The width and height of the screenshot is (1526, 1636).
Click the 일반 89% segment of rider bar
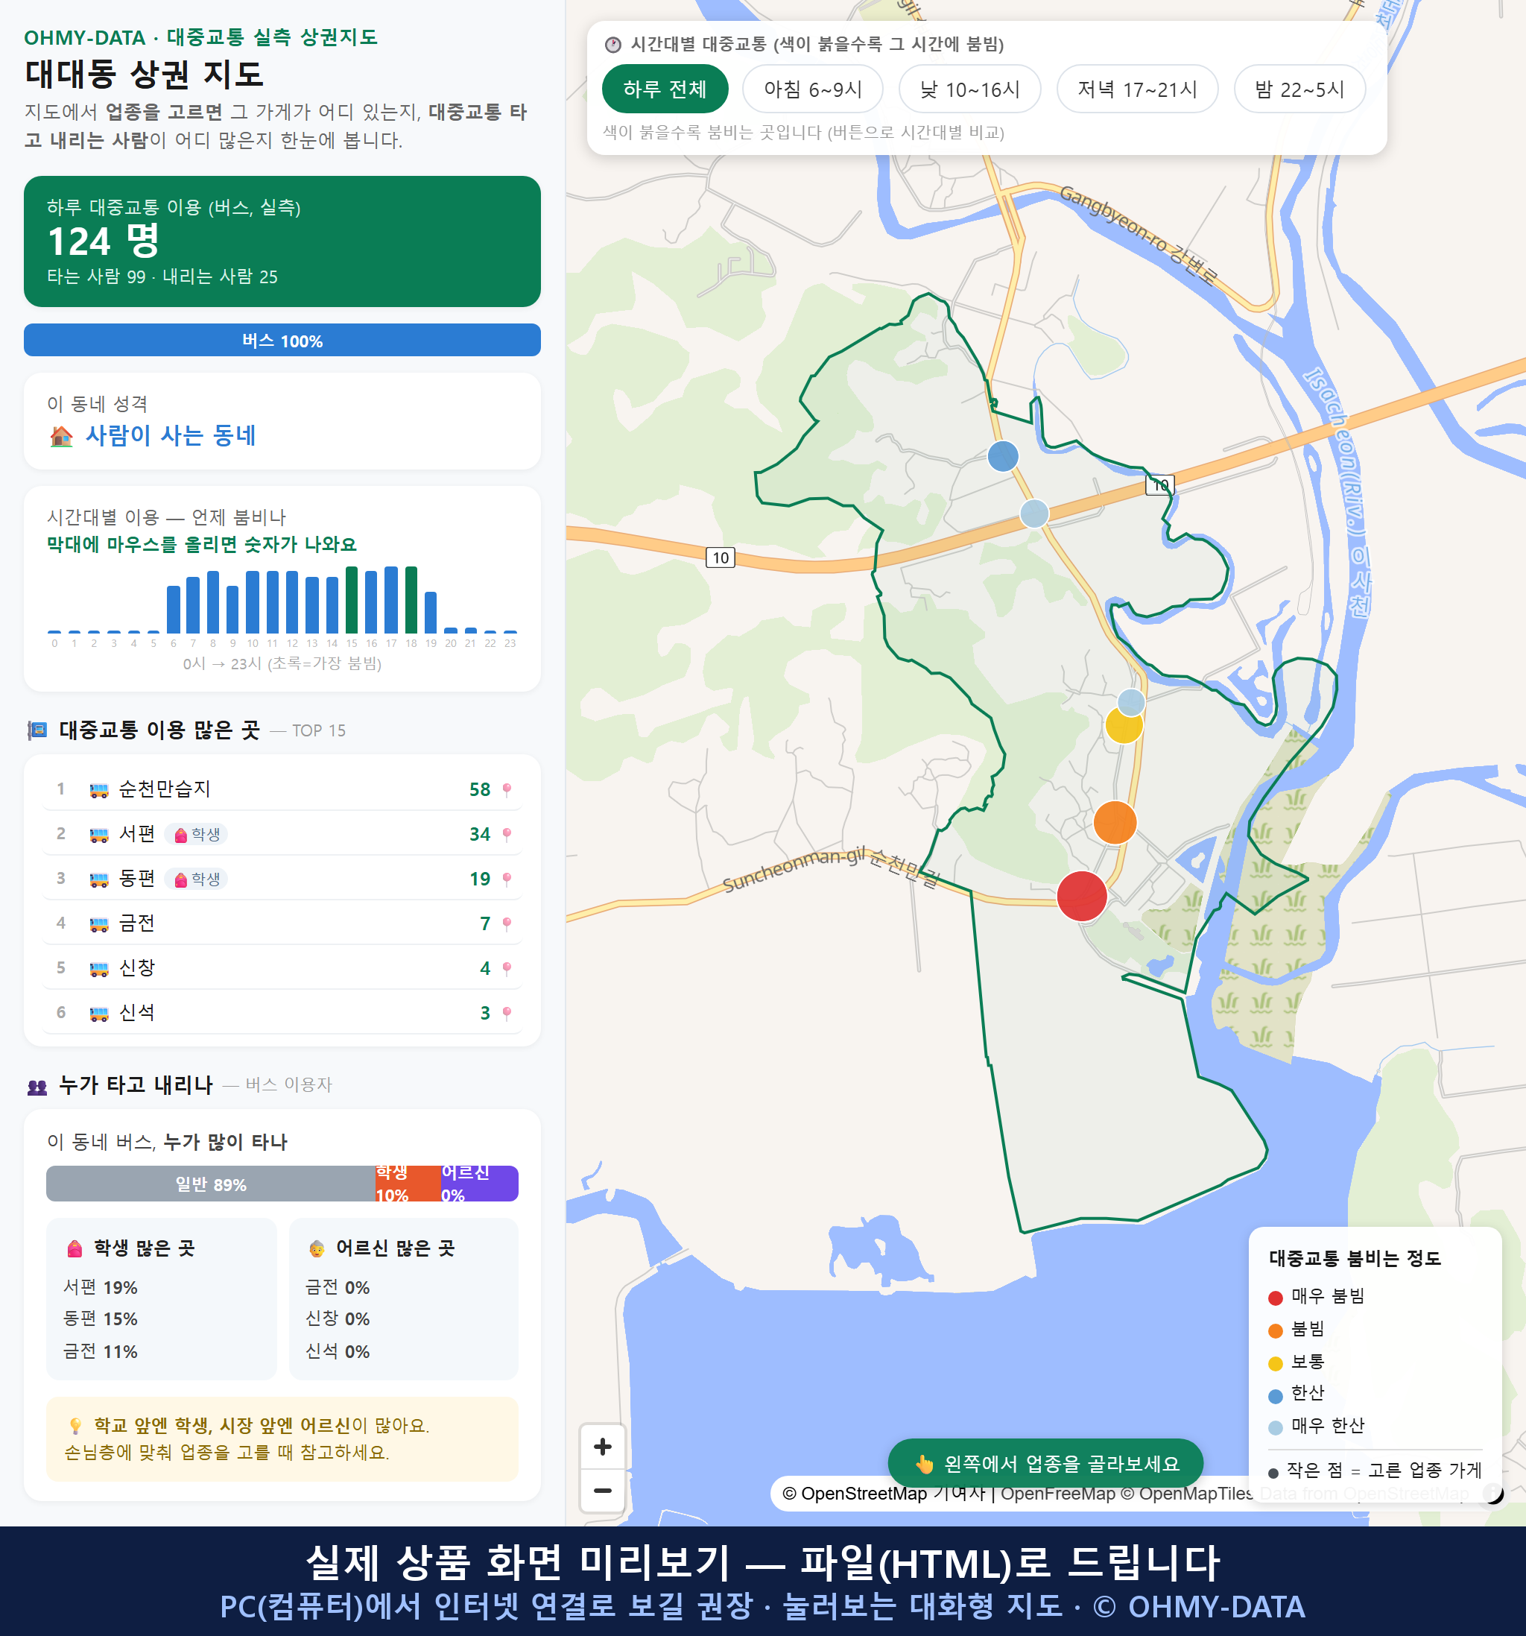[211, 1184]
